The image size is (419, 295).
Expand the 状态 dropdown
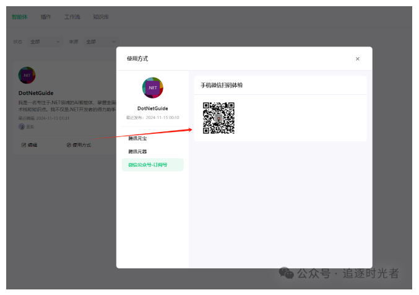[45, 42]
